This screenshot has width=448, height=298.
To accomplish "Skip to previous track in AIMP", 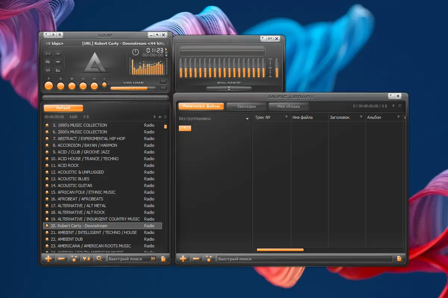I will 83,86.
